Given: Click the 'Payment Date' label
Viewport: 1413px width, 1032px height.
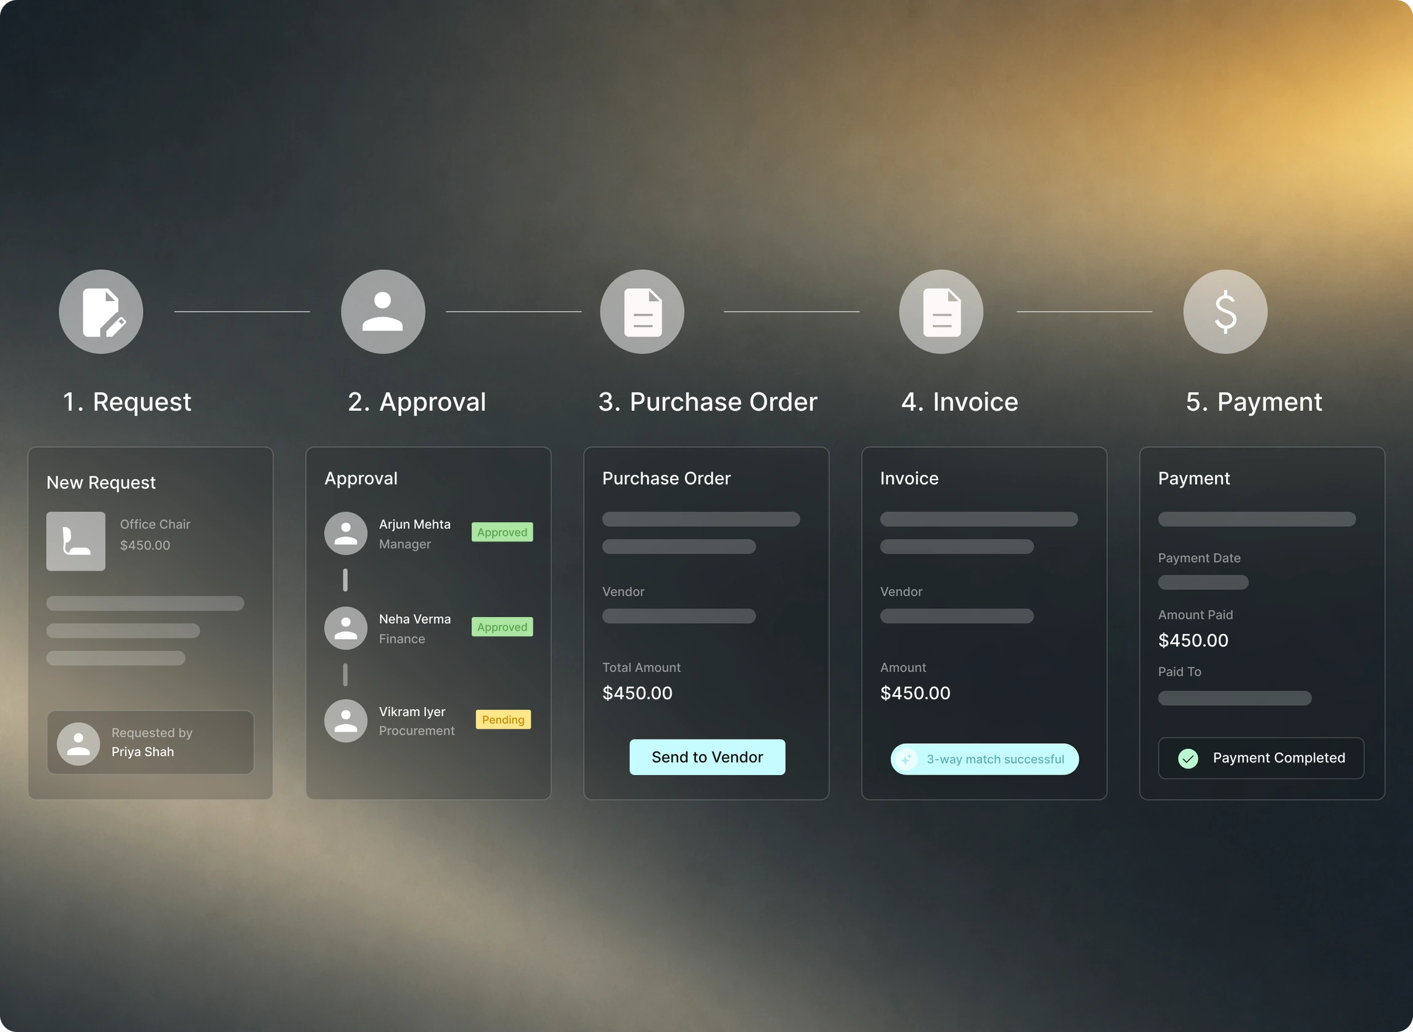Looking at the screenshot, I should [x=1200, y=558].
